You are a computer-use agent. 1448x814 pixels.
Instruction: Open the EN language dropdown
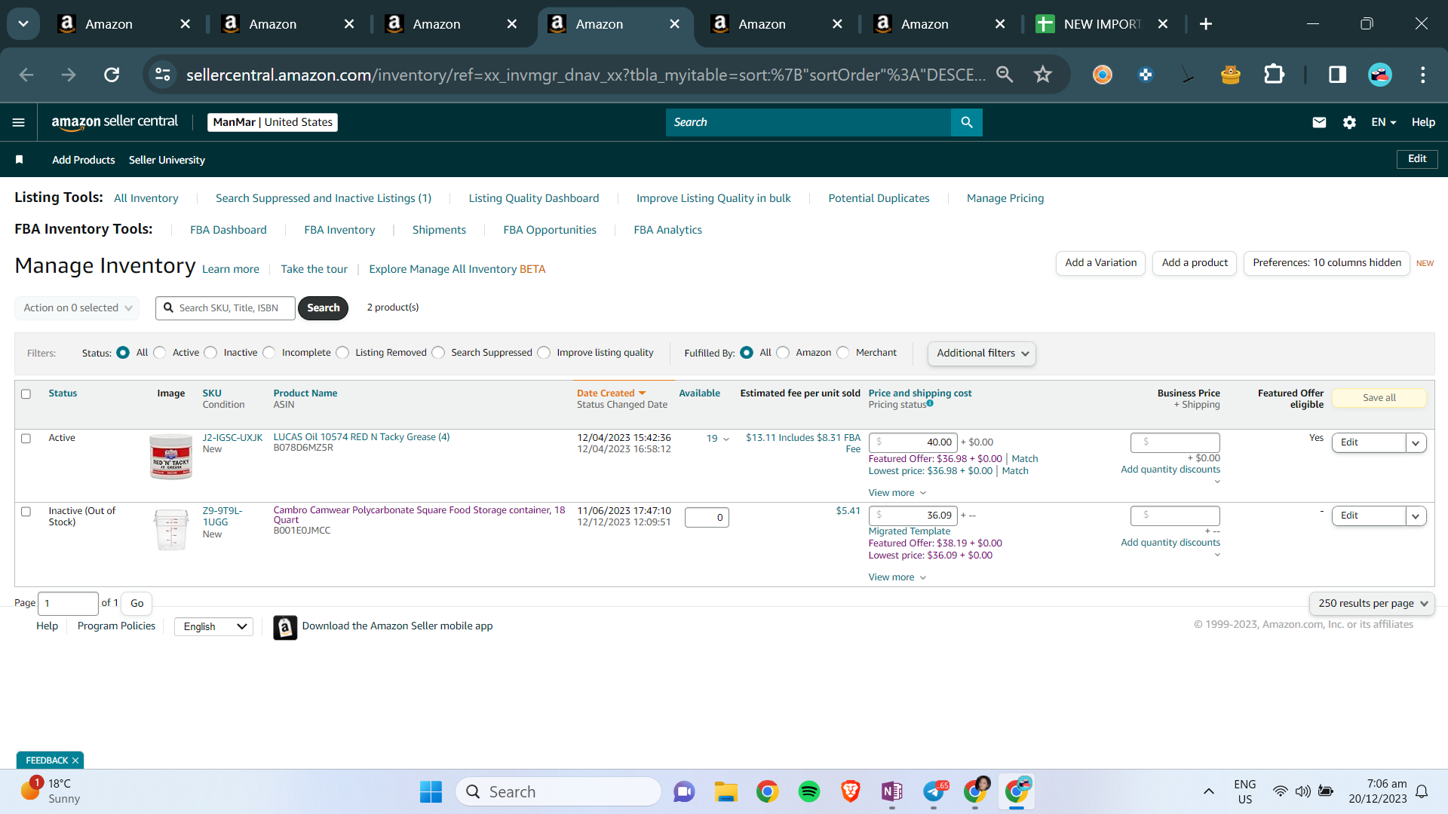(x=1384, y=122)
